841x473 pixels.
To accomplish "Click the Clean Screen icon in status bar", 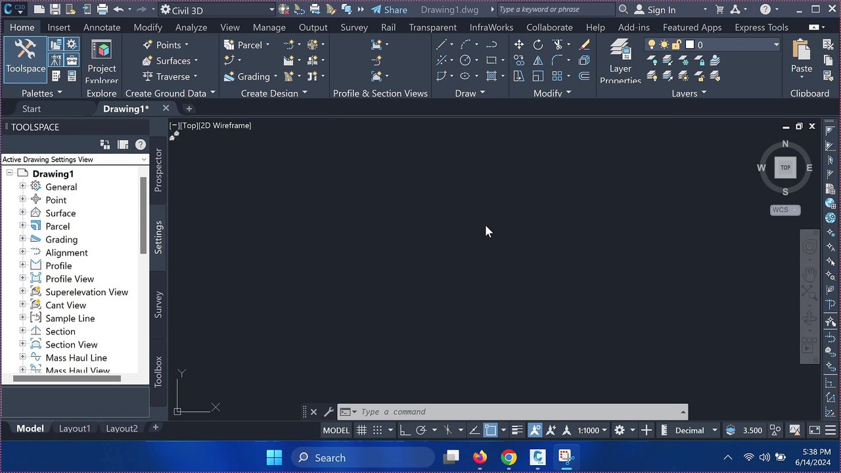I will coord(814,430).
